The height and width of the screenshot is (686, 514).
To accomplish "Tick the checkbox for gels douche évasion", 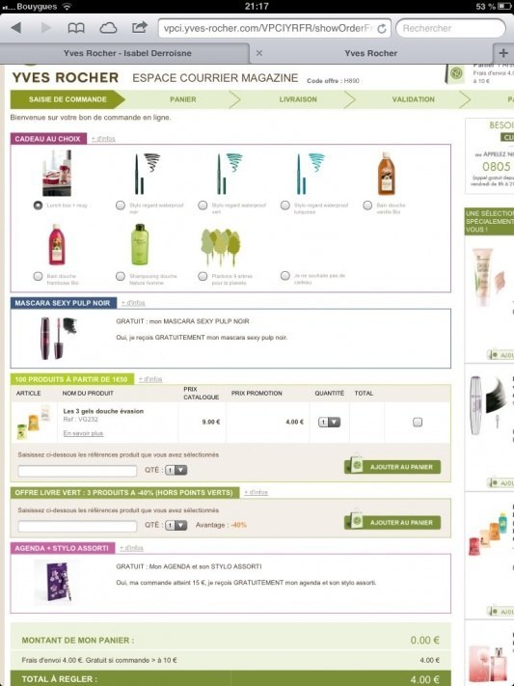I will tap(418, 422).
